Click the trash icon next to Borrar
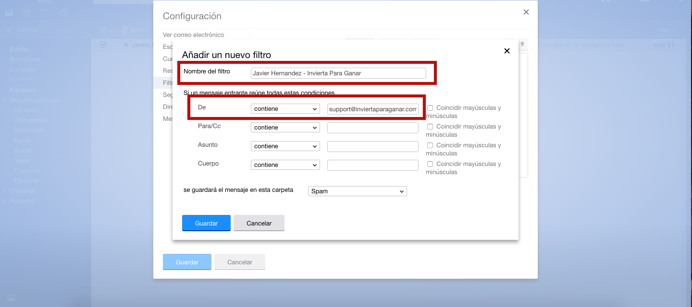This screenshot has width=692, height=307. 125,30
